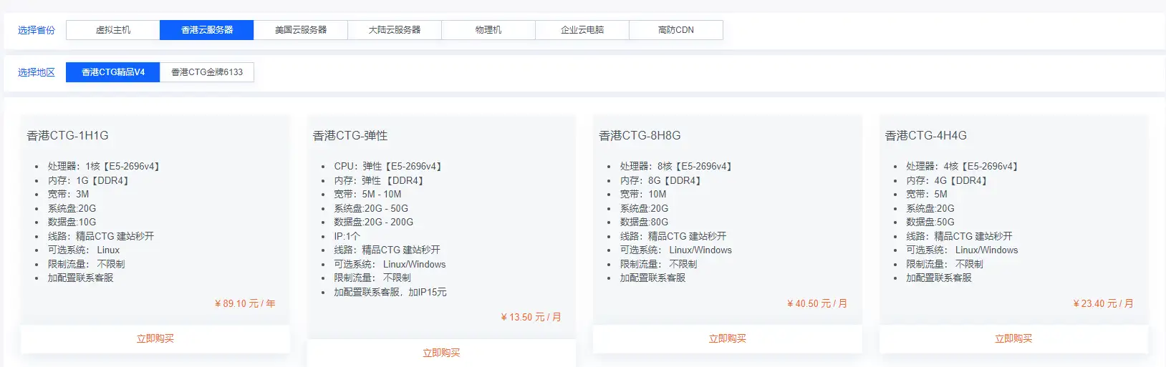Open the 企业云电脑 tab
Viewport: 1166px width, 367px height.
(582, 30)
